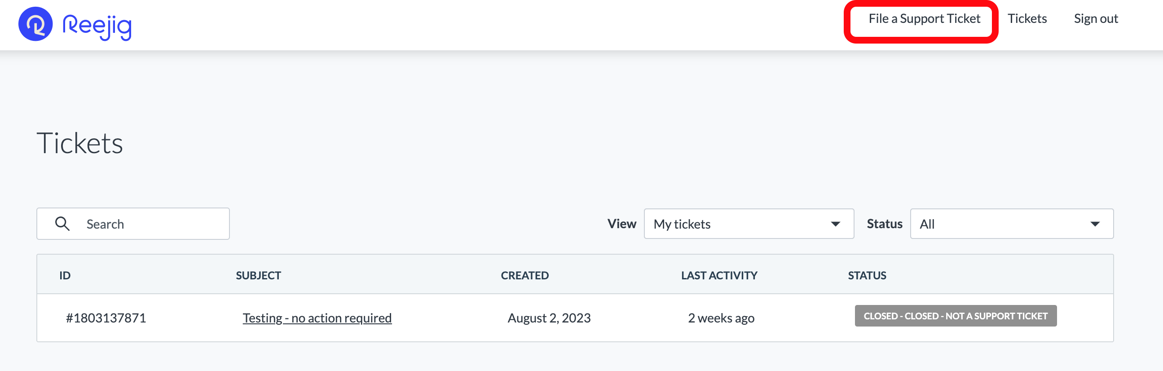
Task: Go to Tickets in top navigation
Action: point(1026,19)
